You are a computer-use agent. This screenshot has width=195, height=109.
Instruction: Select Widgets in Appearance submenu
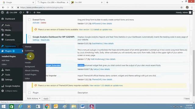click(28, 54)
